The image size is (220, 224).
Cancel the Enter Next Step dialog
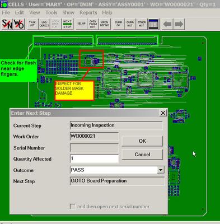[142, 155]
